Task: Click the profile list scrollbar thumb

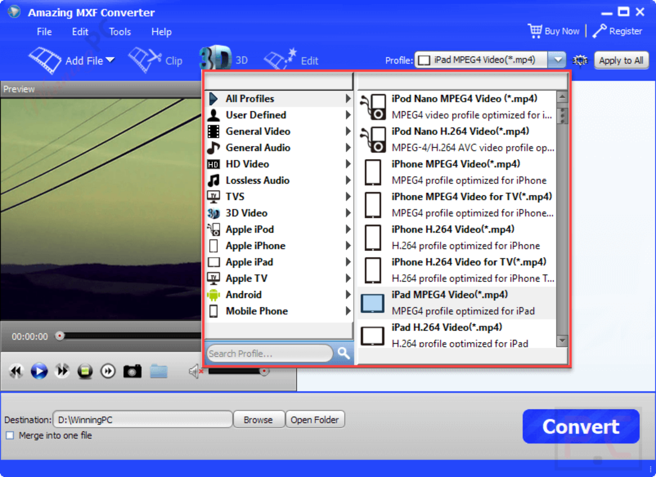Action: (562, 116)
